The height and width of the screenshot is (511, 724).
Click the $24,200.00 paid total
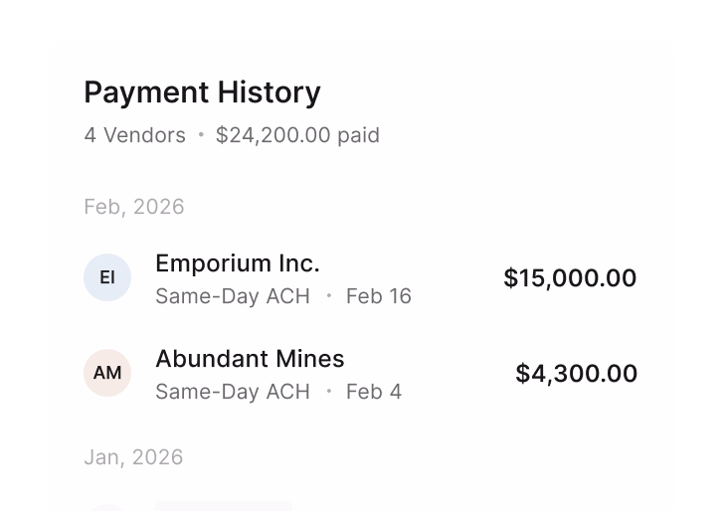[x=297, y=135]
